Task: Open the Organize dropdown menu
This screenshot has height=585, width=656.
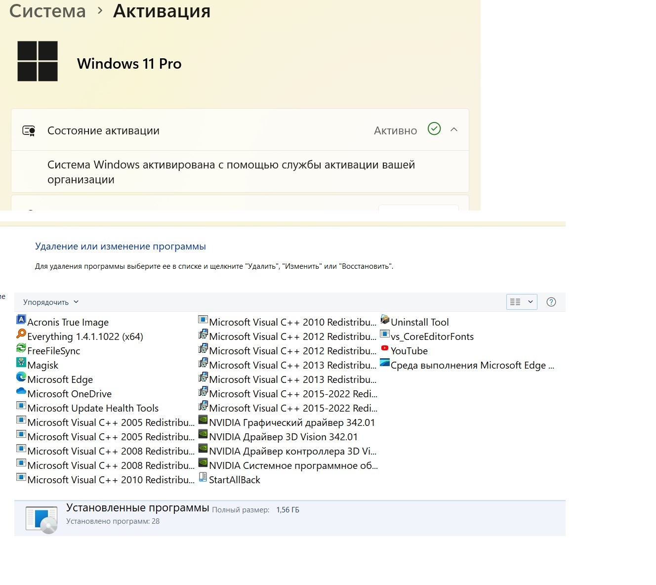Action: click(x=51, y=302)
